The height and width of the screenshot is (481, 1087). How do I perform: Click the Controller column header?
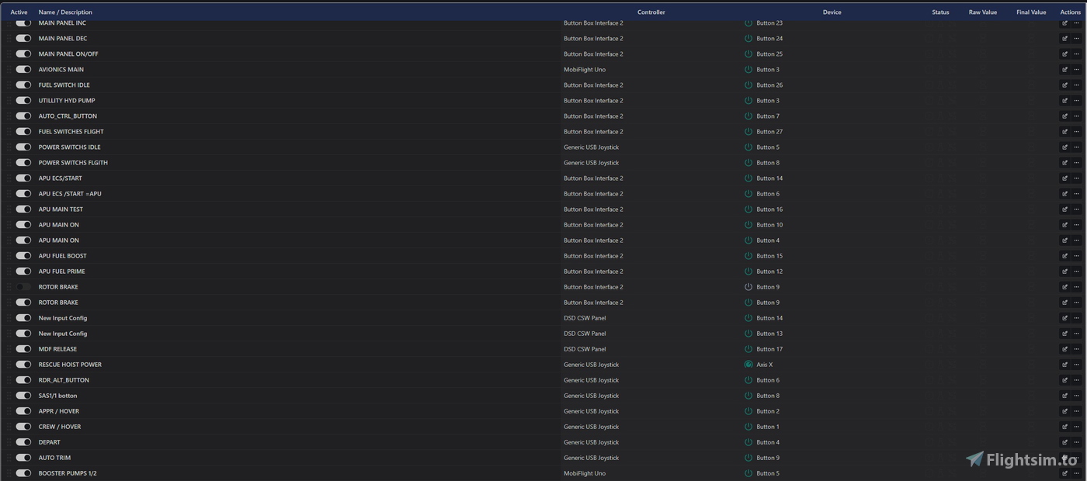[x=651, y=12]
